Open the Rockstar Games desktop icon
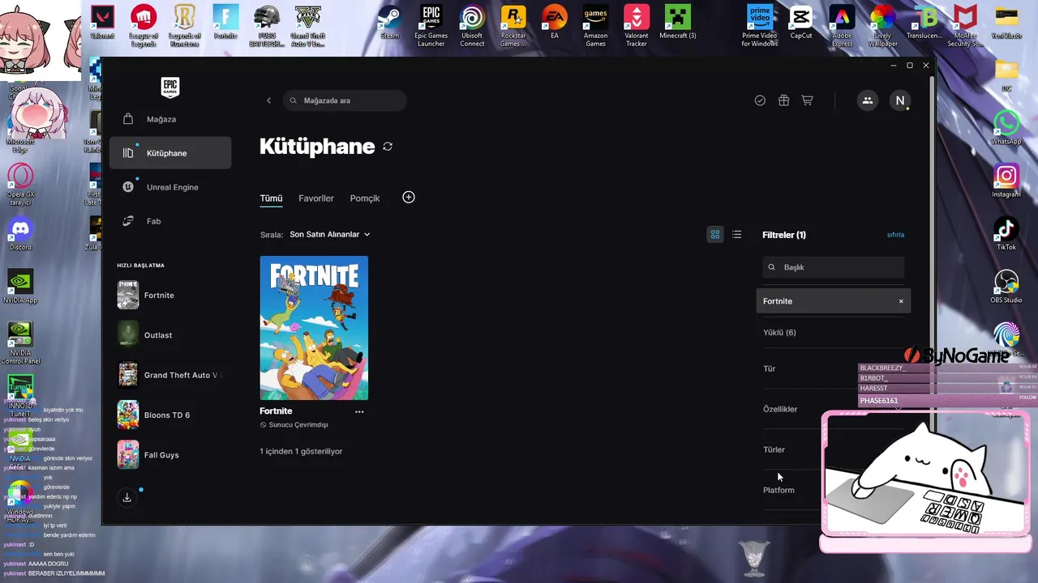Viewport: 1038px width, 583px height. [513, 24]
